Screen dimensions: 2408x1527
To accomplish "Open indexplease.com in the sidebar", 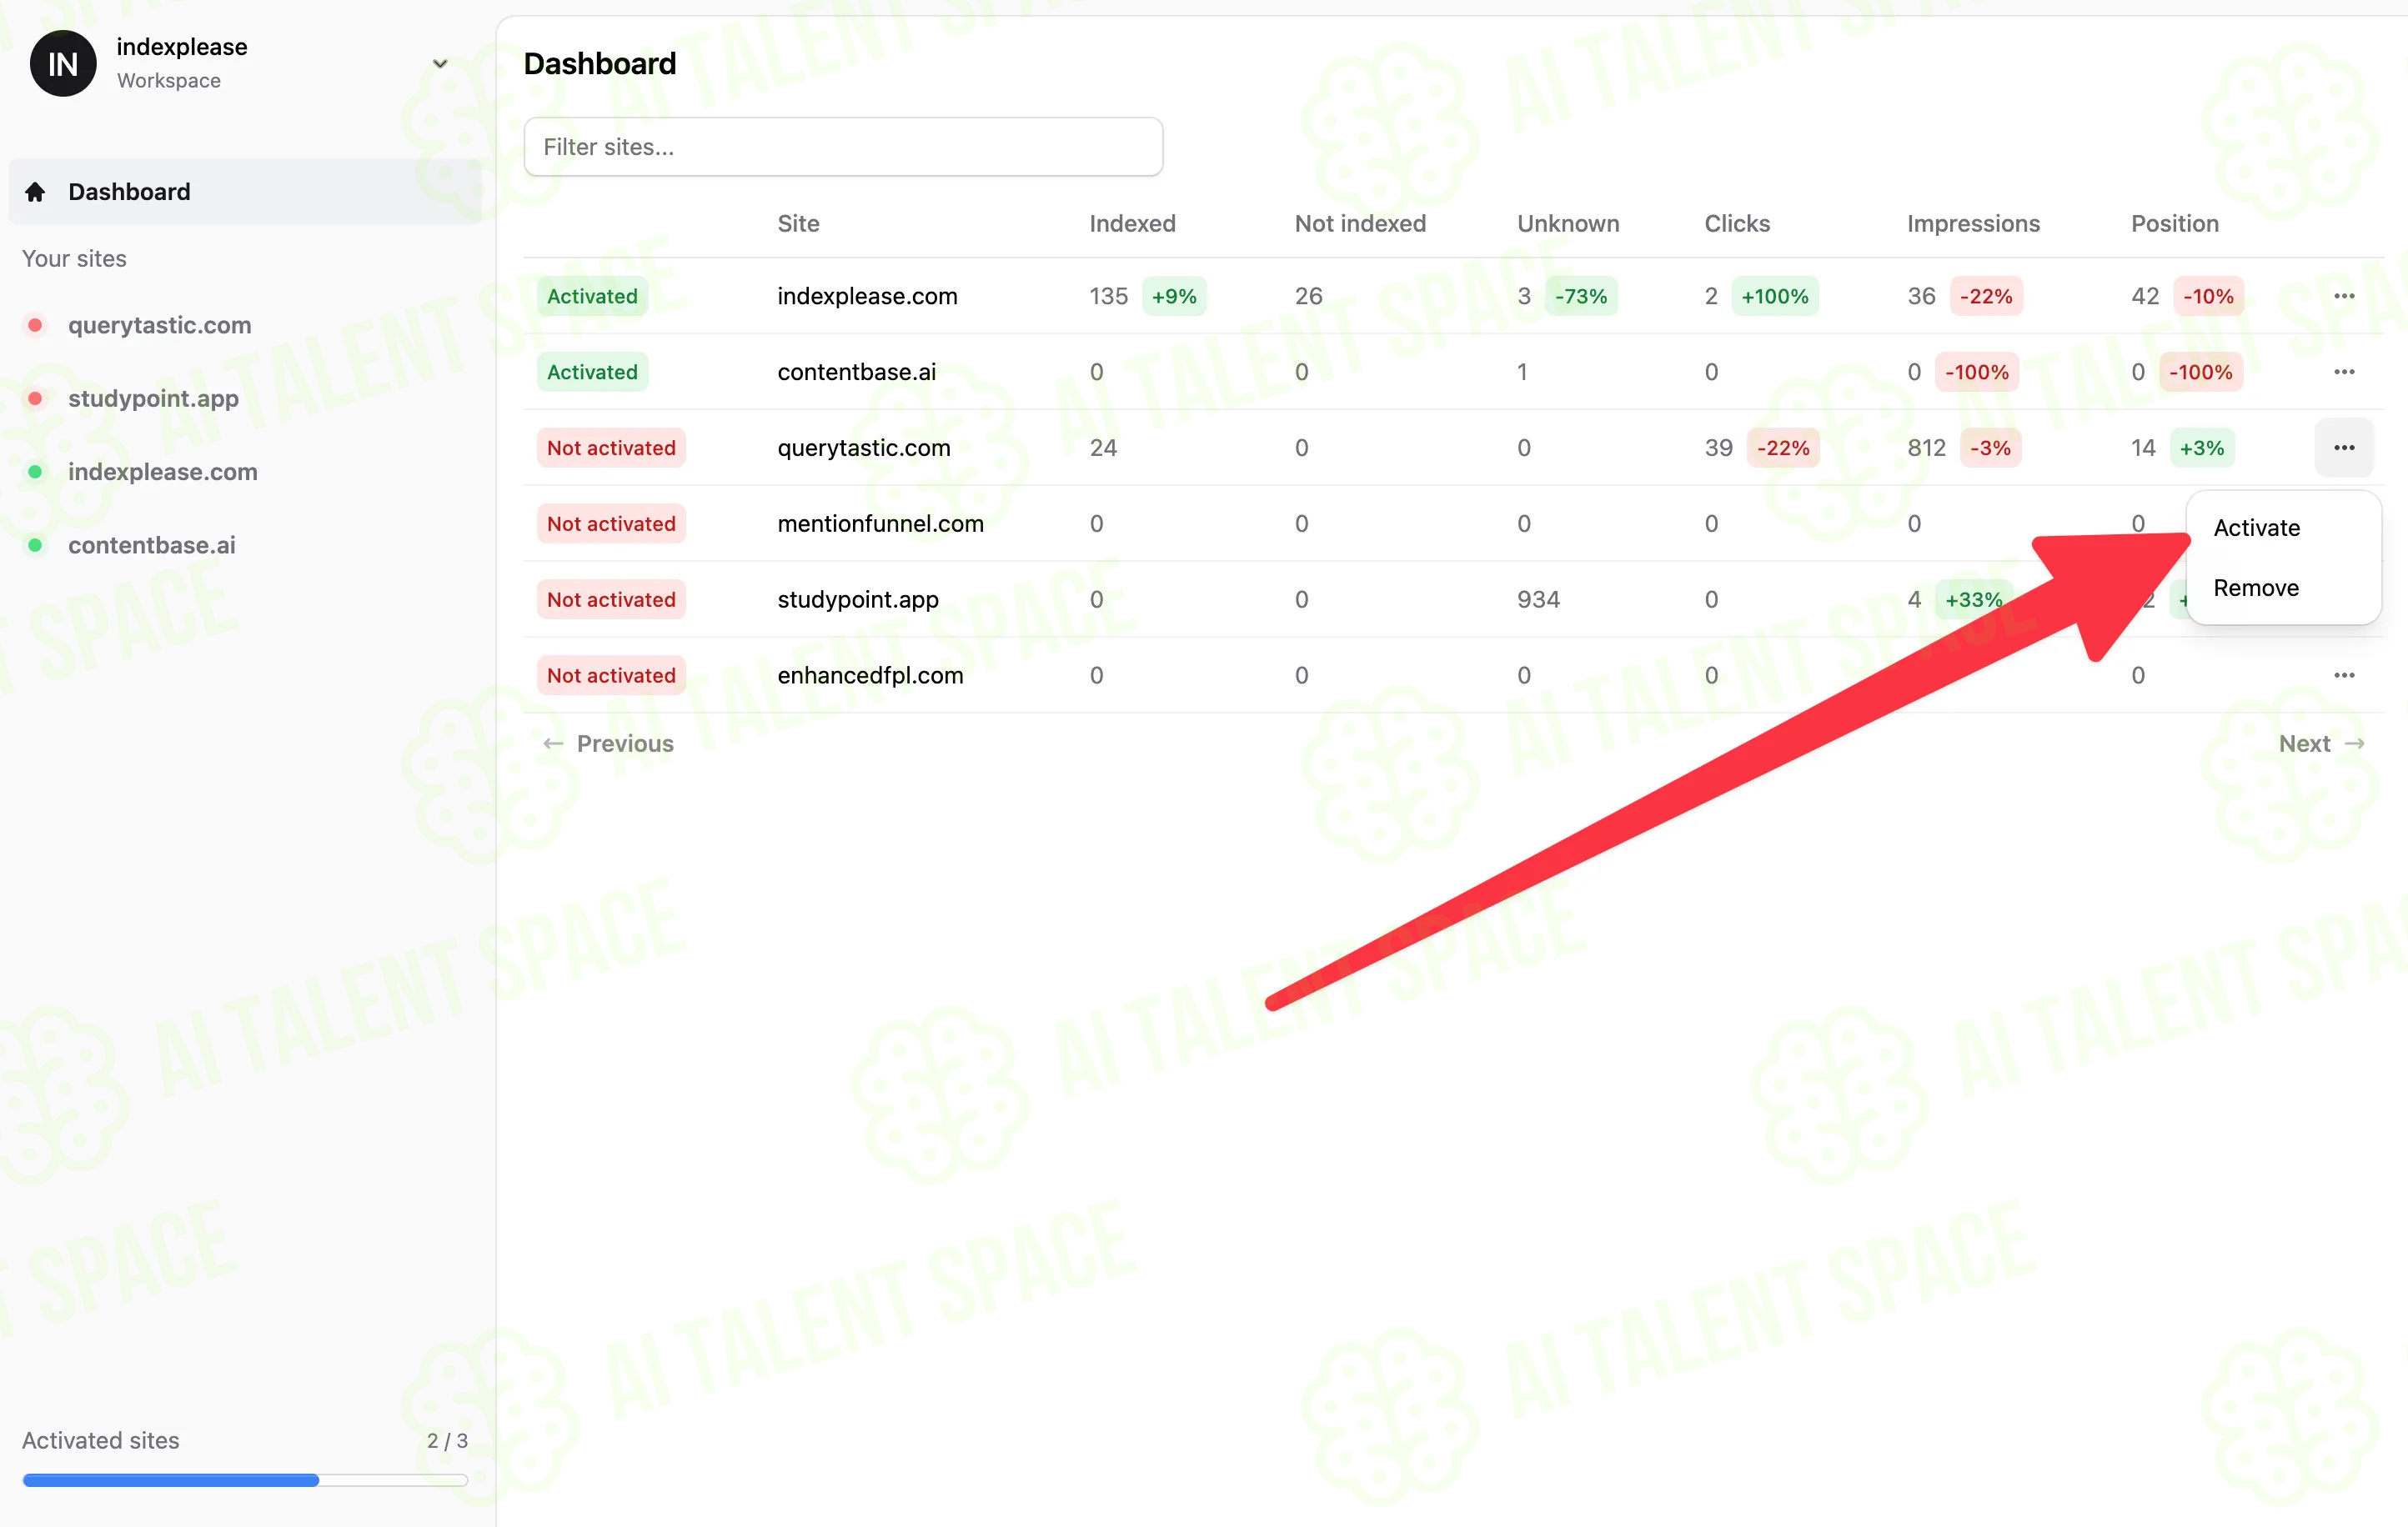I will coord(163,472).
